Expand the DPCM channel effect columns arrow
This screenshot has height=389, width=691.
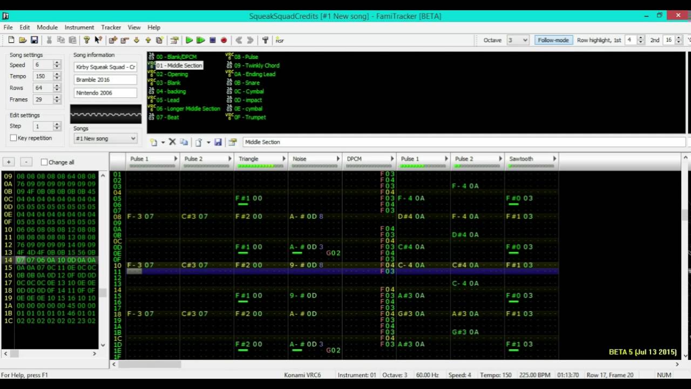[x=392, y=159]
